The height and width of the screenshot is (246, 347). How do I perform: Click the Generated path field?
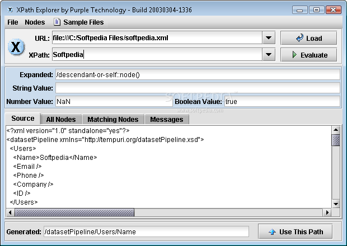(x=146, y=231)
